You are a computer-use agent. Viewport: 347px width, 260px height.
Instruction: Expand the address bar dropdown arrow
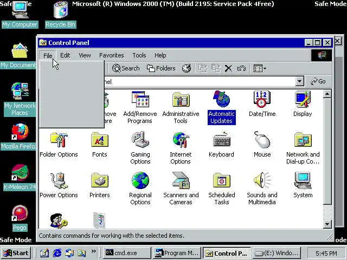[x=299, y=82]
